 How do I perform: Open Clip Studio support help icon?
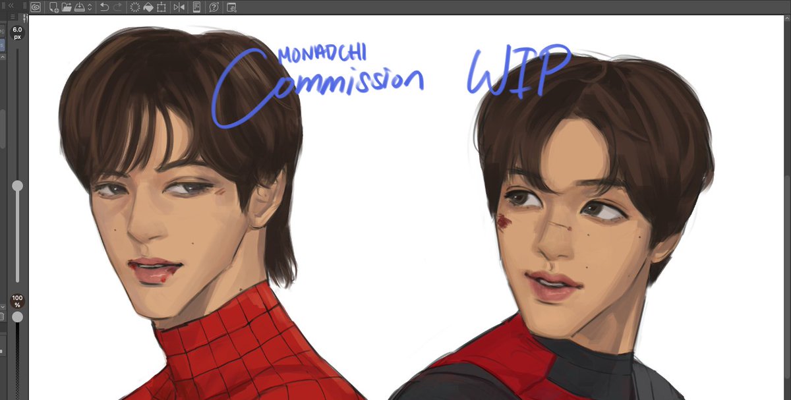coord(214,8)
